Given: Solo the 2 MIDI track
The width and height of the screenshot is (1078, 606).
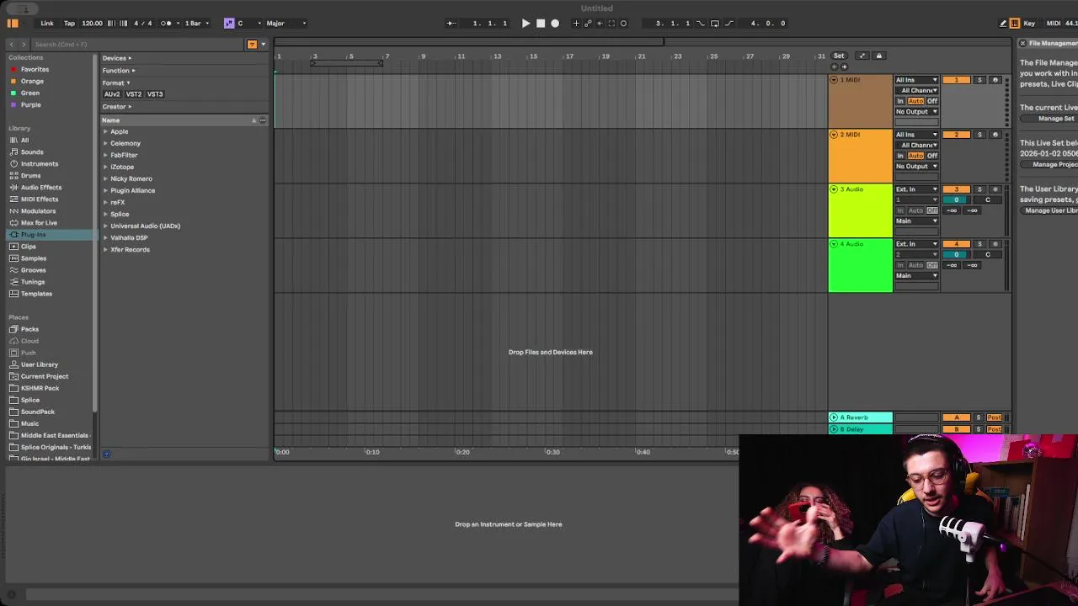Looking at the screenshot, I should pos(979,135).
